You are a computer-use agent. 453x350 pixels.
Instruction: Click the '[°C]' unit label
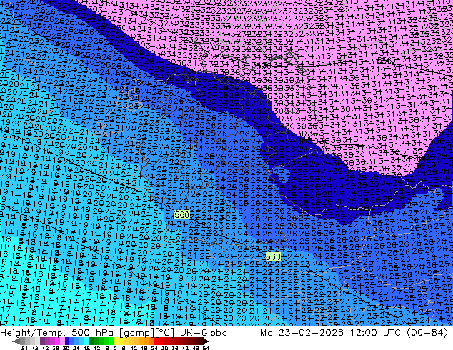click(x=164, y=333)
